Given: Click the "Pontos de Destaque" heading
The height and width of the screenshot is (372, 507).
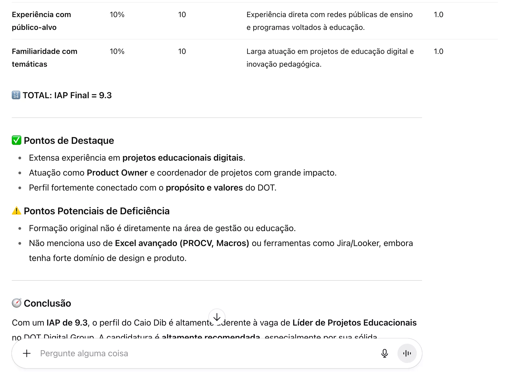Looking at the screenshot, I should point(69,141).
